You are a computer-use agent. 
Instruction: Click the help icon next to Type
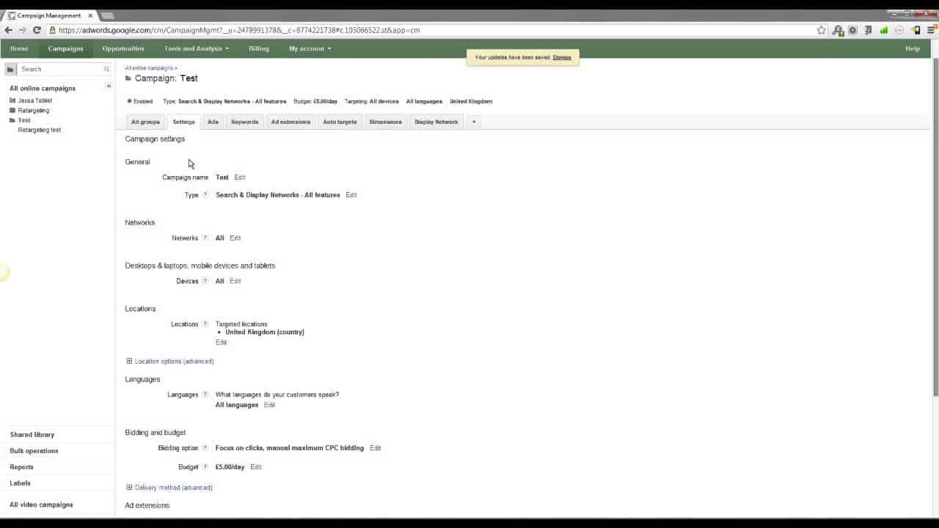point(205,195)
